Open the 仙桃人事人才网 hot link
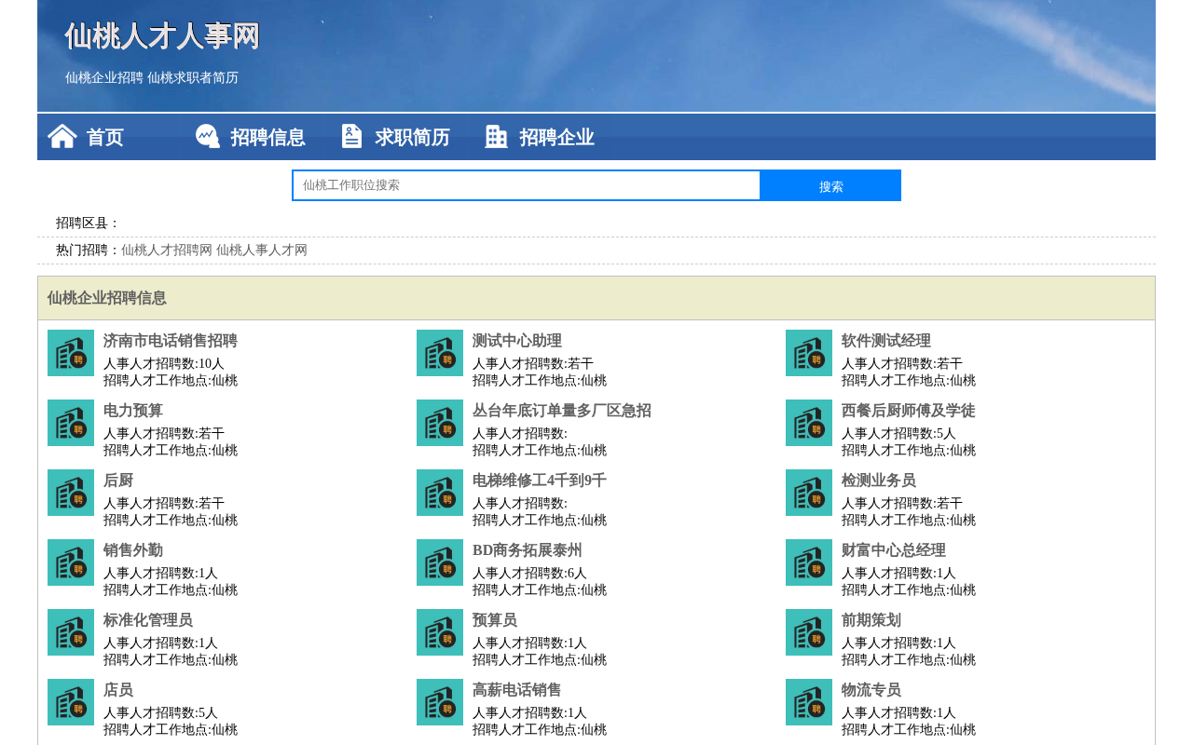Screen dimensions: 1193x745 (262, 251)
